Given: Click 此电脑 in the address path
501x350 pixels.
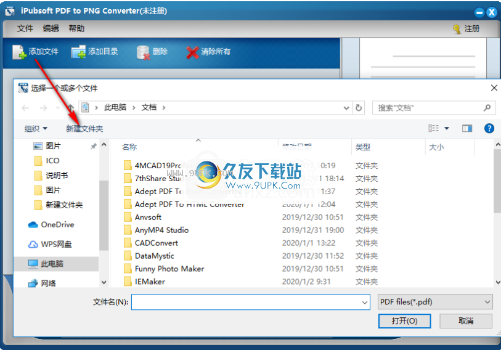Looking at the screenshot, I should 115,107.
